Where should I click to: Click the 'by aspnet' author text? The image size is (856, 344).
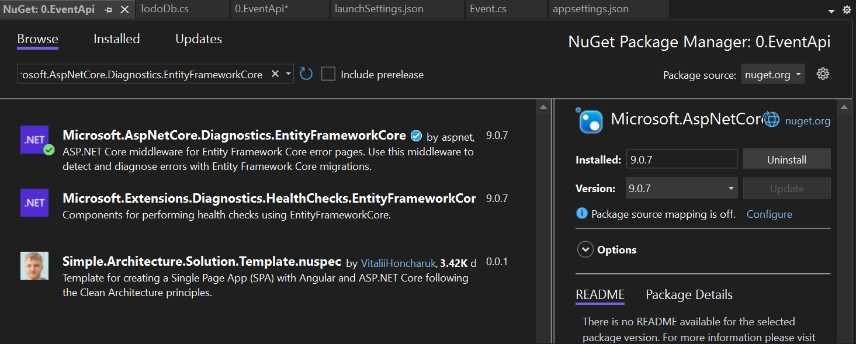tap(450, 137)
